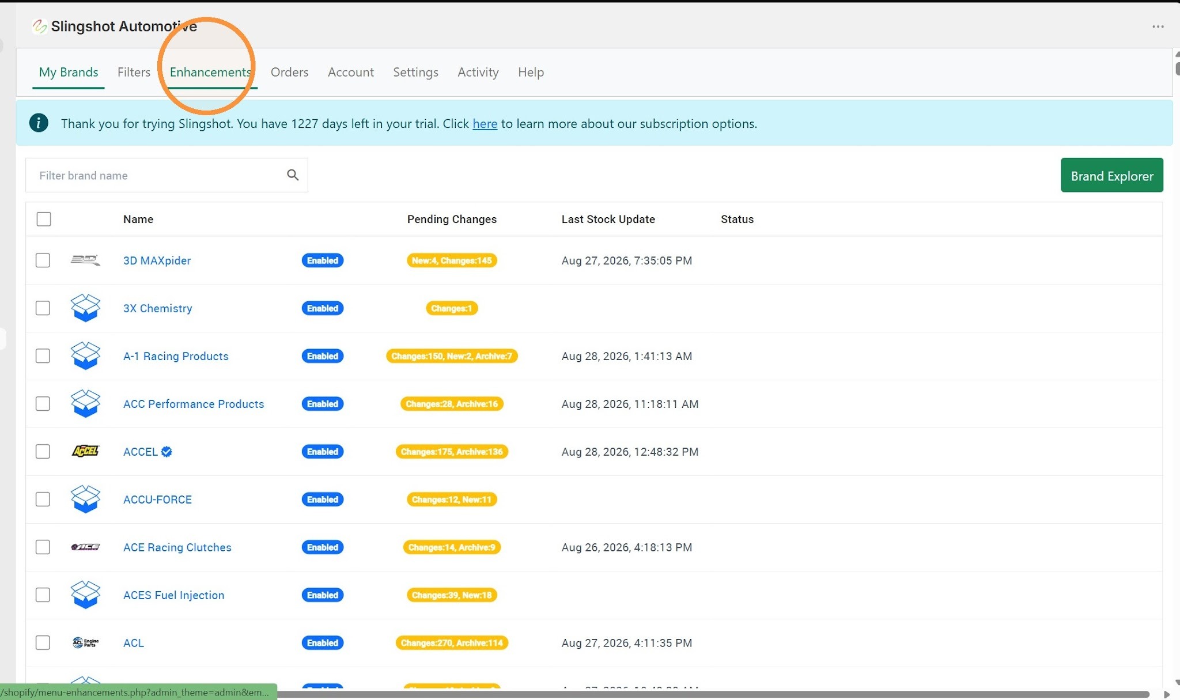Open the ACCU-FORCE brand link
The height and width of the screenshot is (700, 1180).
click(x=157, y=500)
